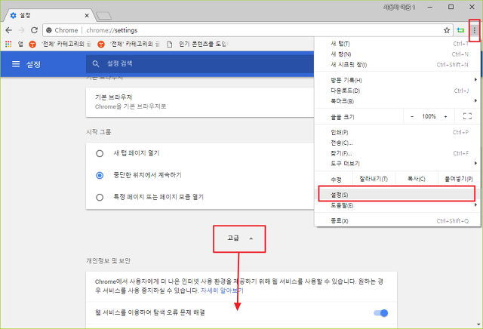This screenshot has width=483, height=329.
Task: Increase zoom with plus button
Action: (x=445, y=116)
